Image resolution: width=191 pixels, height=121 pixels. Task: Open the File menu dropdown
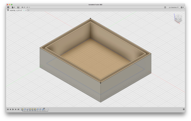(x=13, y=7)
